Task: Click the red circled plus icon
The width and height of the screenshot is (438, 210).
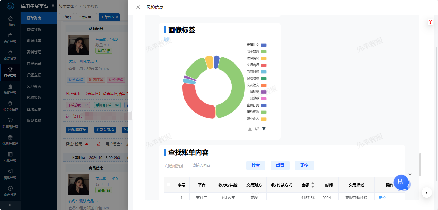Action: click(430, 22)
